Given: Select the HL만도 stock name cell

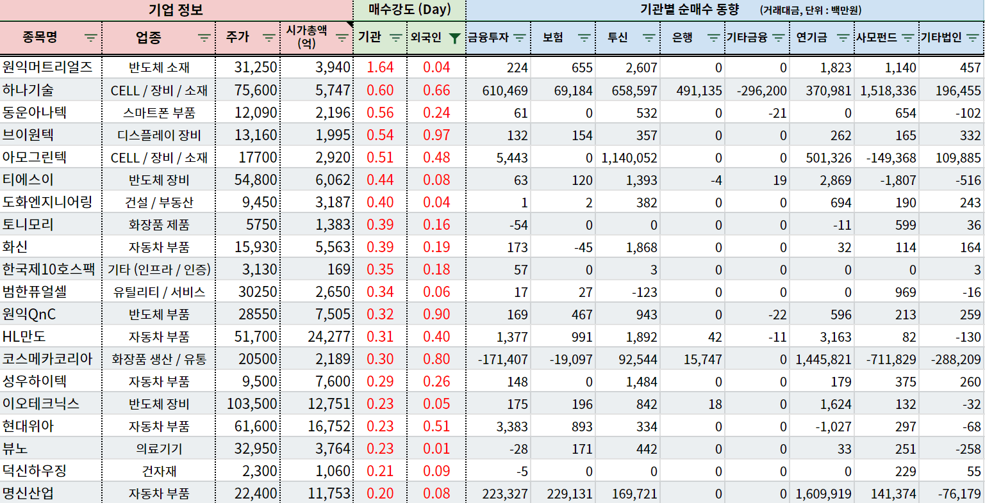Looking at the screenshot, I should 51,337.
